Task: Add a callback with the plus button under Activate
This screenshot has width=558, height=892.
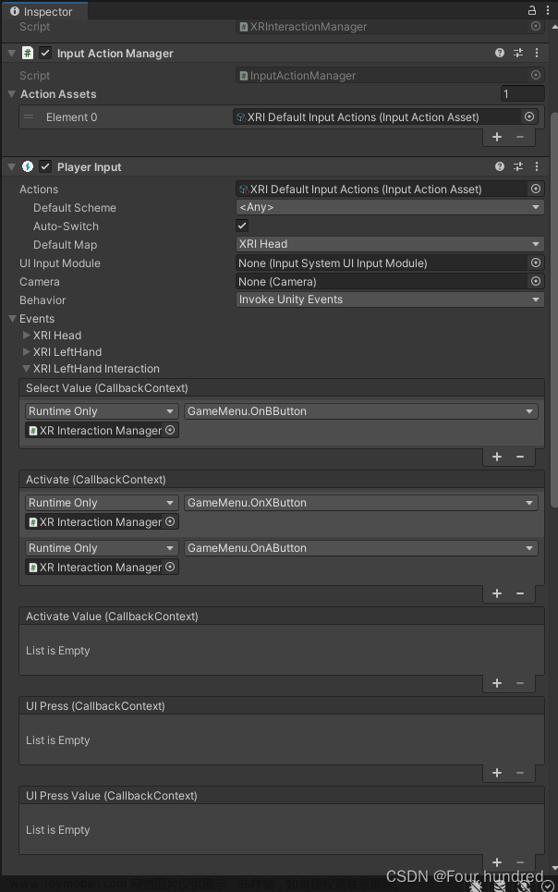Action: [496, 593]
